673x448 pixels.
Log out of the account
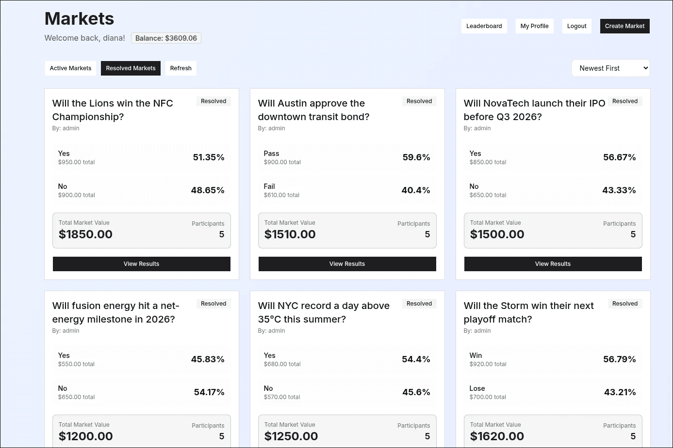click(576, 26)
